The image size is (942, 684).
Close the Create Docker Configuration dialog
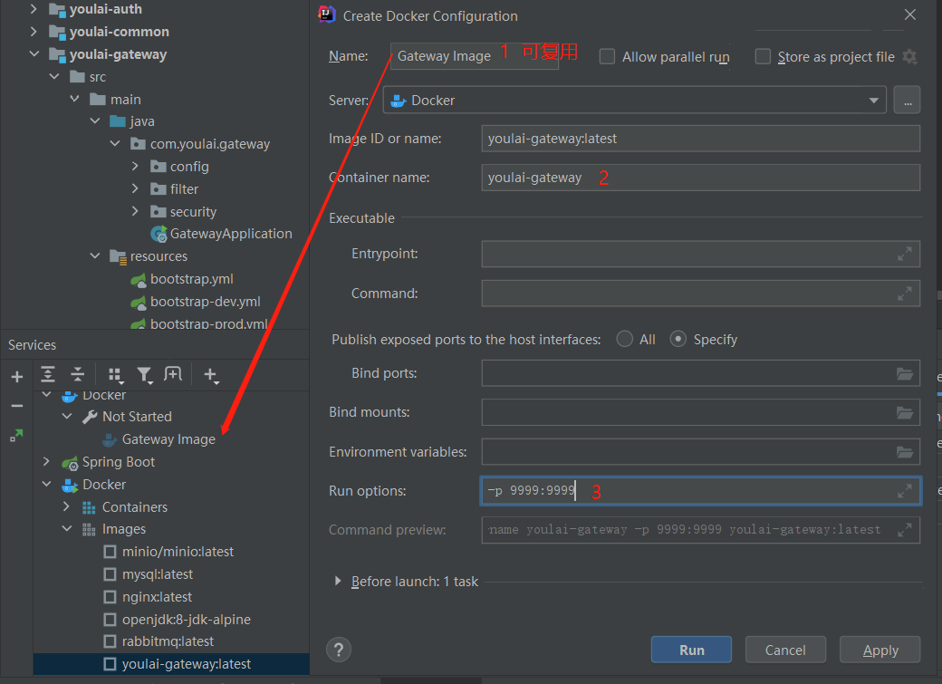(x=910, y=14)
